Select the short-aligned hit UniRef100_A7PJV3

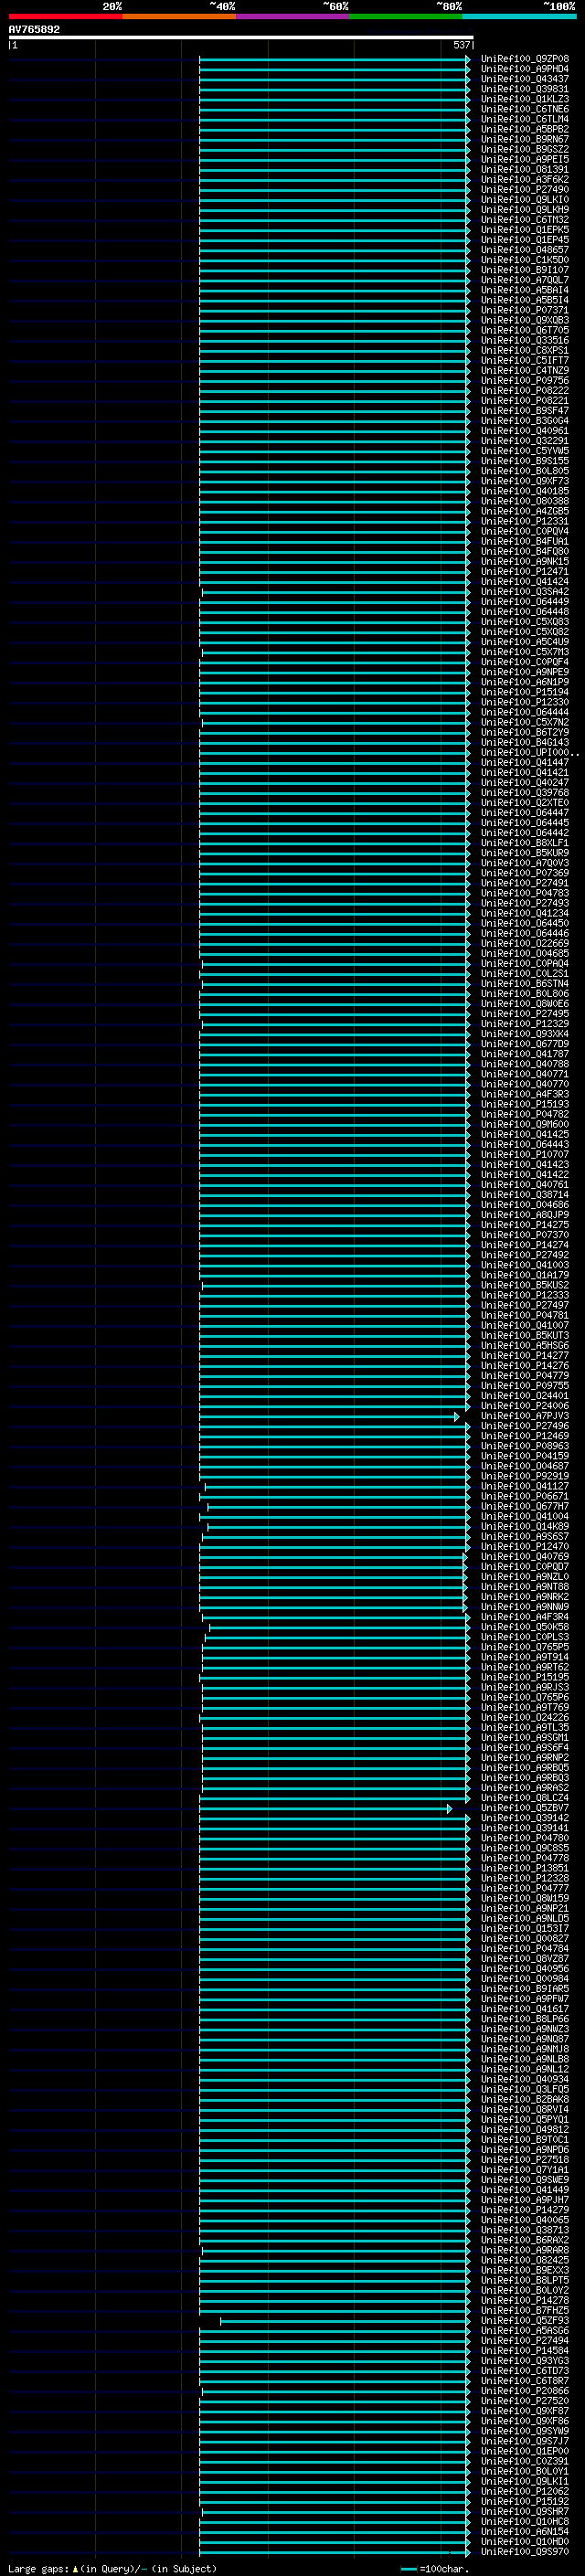524,1416
